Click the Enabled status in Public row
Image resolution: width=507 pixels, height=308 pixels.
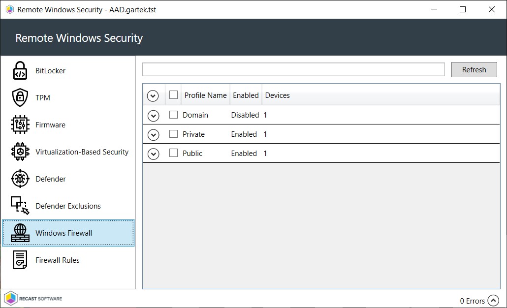point(244,153)
